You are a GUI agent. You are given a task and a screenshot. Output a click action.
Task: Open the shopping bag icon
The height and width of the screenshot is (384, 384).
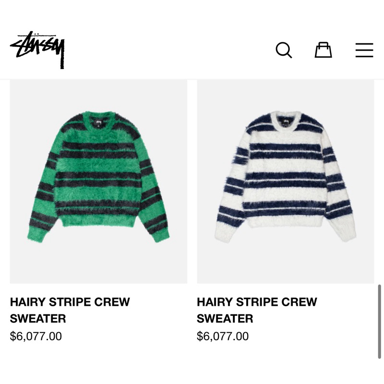(323, 50)
